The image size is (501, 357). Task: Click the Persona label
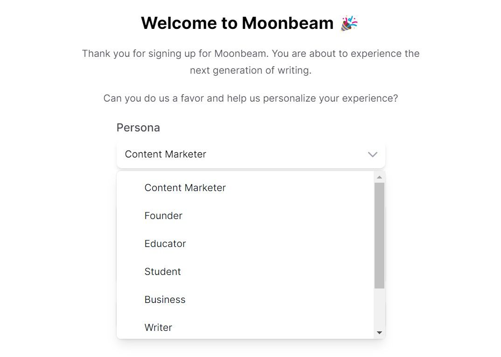click(138, 127)
